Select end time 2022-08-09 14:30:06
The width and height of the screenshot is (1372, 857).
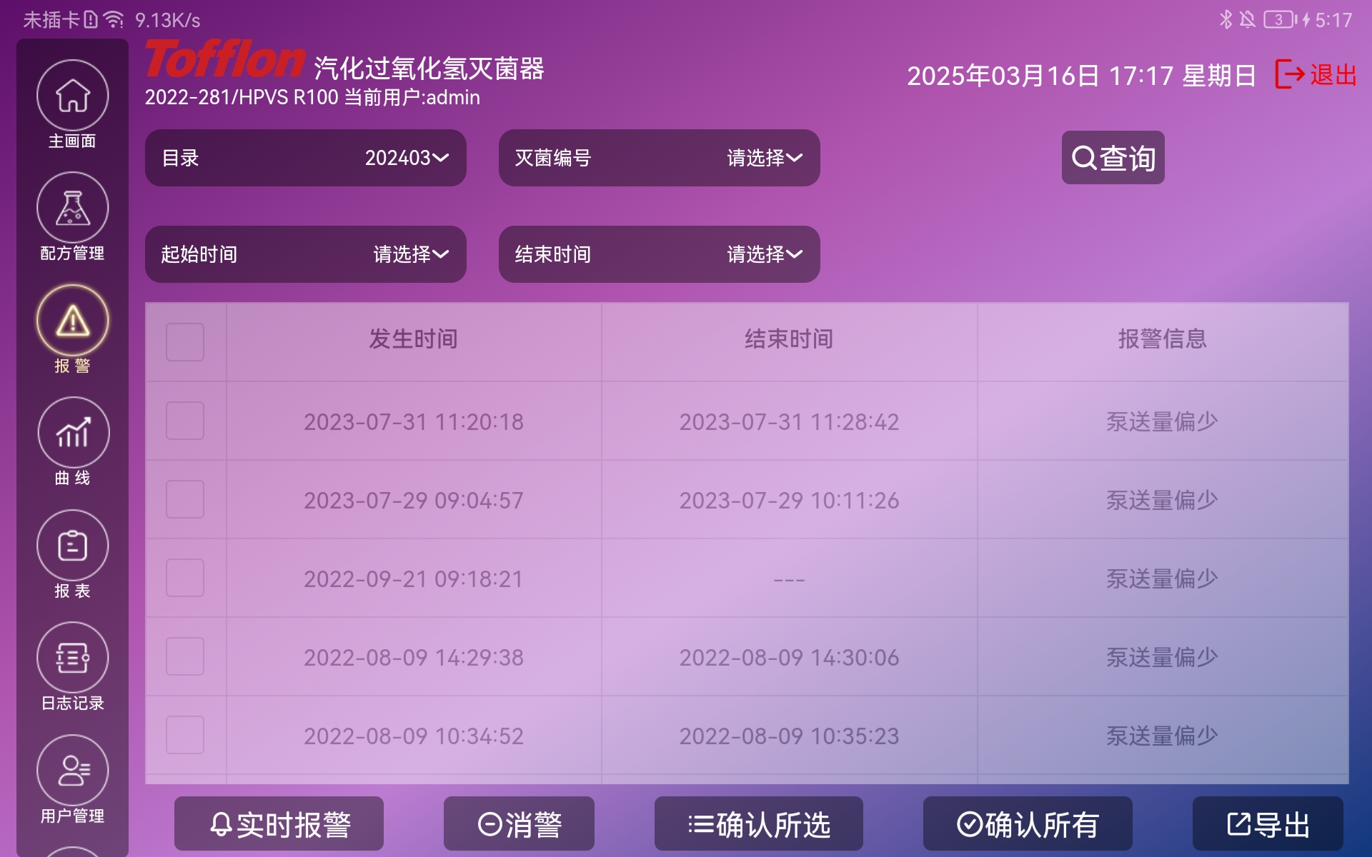789,657
